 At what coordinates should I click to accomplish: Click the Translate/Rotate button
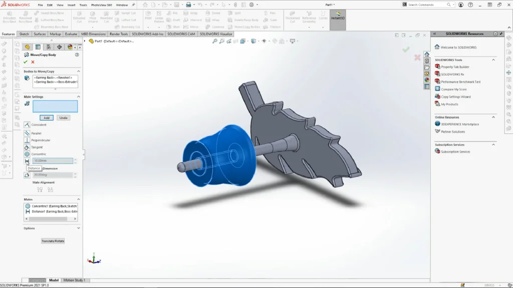click(x=53, y=241)
